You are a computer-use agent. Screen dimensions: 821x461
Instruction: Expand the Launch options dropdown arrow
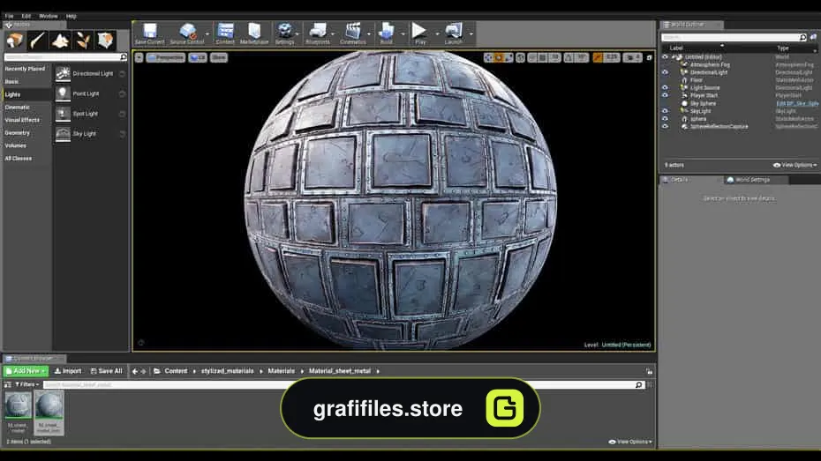471,34
